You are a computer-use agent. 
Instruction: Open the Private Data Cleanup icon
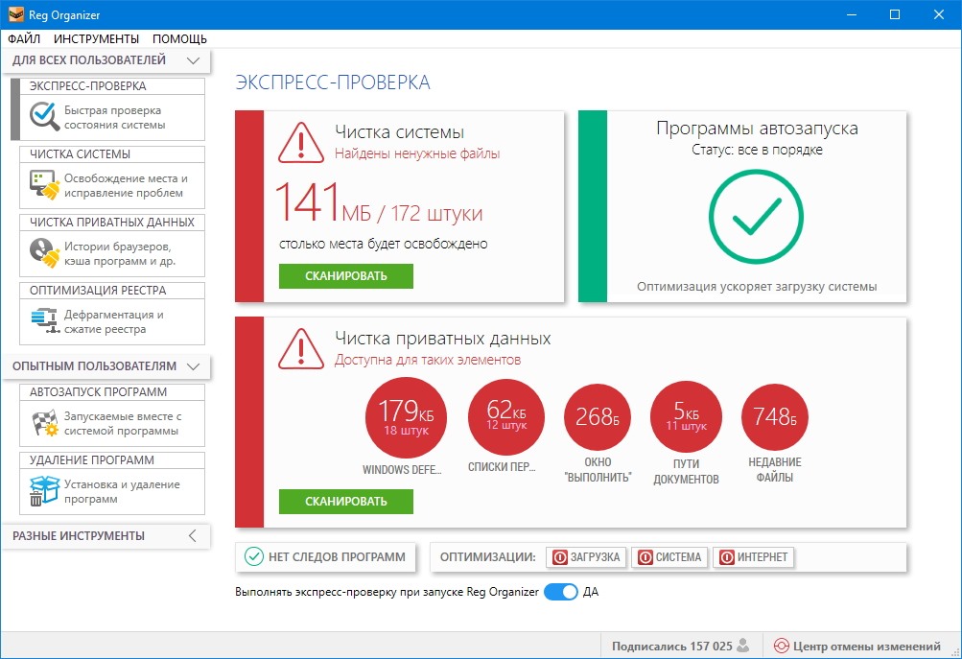coord(43,252)
